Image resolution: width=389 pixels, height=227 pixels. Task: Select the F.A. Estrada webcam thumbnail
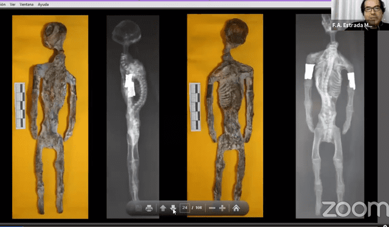click(x=360, y=15)
